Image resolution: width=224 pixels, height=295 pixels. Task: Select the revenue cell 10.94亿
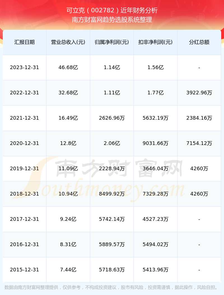pyautogui.click(x=68, y=194)
